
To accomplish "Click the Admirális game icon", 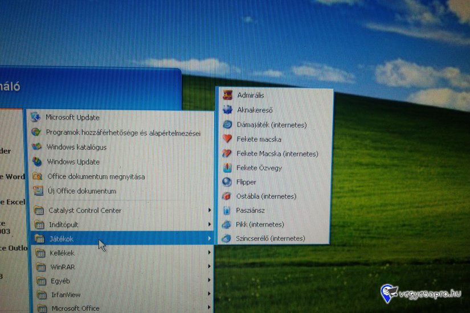I will click(x=228, y=95).
